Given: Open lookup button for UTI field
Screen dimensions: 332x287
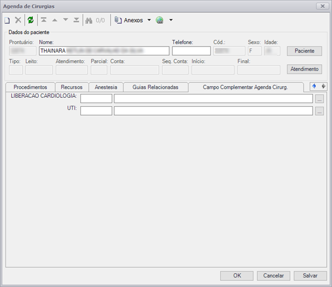Looking at the screenshot, I should point(319,111).
